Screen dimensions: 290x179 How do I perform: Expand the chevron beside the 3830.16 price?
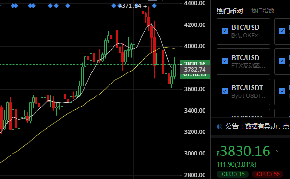coord(277,151)
